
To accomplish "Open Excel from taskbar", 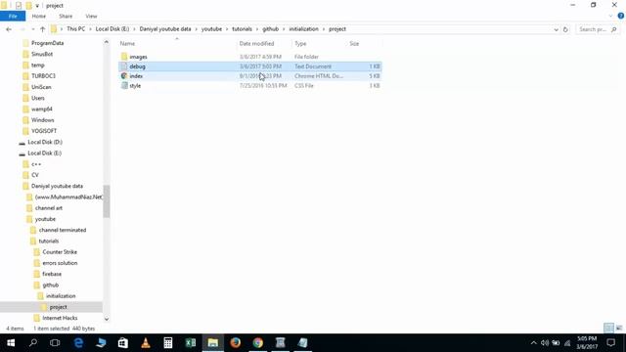I will click(x=191, y=343).
